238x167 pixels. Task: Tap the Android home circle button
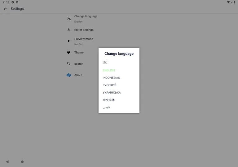click(x=22, y=162)
